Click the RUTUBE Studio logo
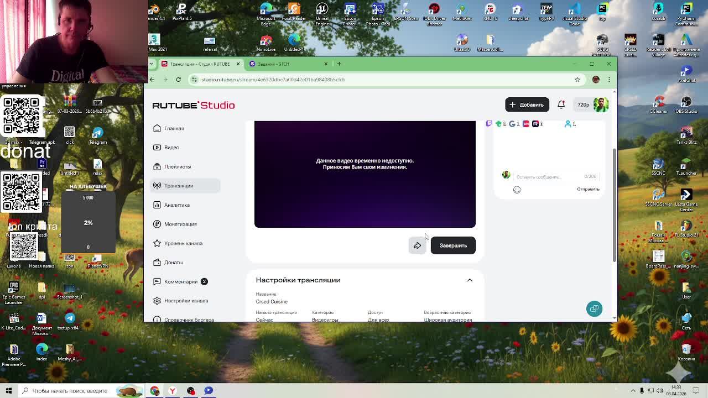This screenshot has width=708, height=398. coord(194,105)
